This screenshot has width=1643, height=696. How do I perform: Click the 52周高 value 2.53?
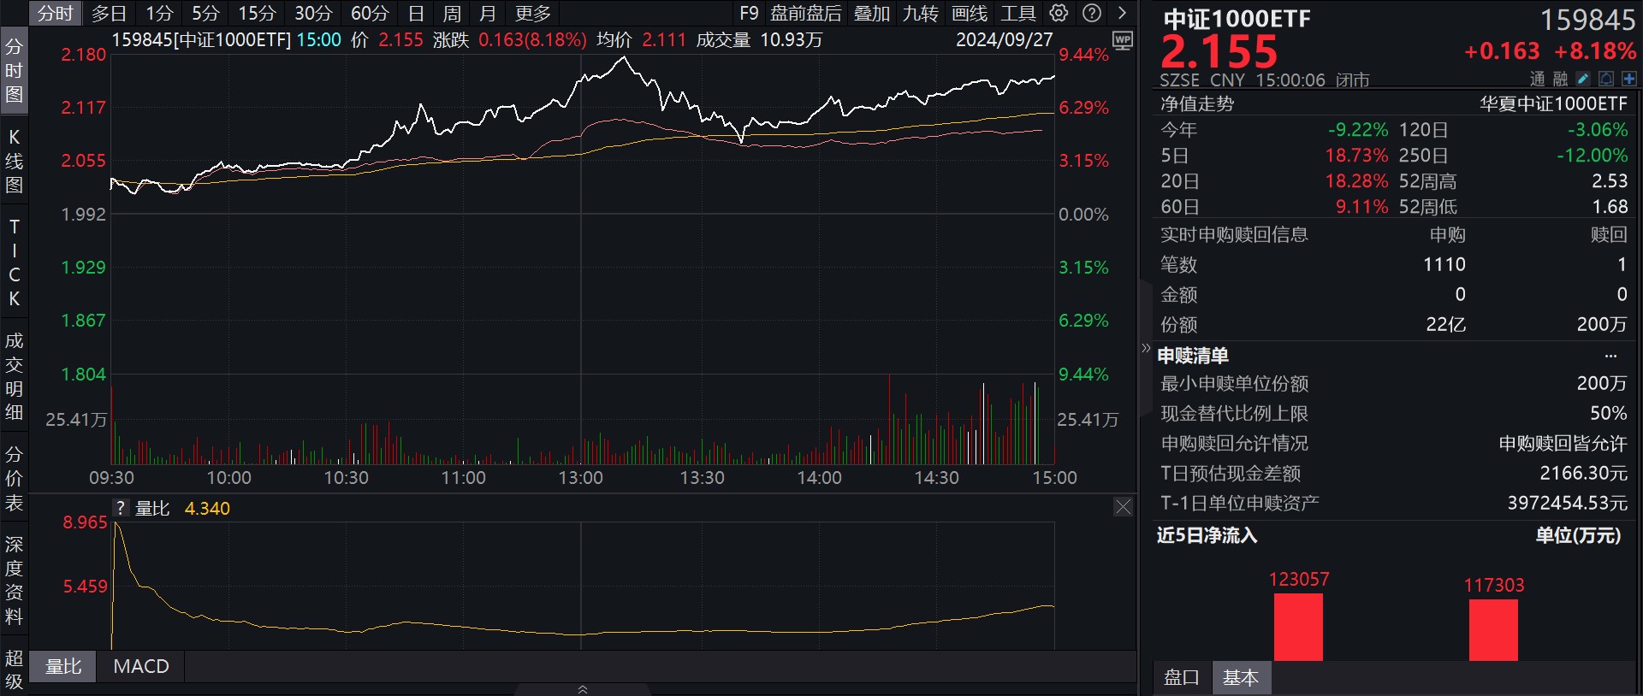(x=1610, y=181)
